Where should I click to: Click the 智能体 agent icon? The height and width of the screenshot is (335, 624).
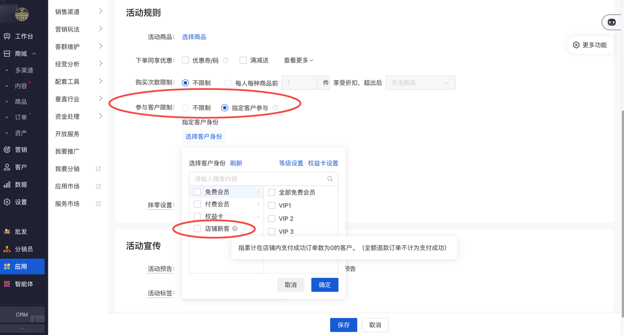[x=7, y=284]
